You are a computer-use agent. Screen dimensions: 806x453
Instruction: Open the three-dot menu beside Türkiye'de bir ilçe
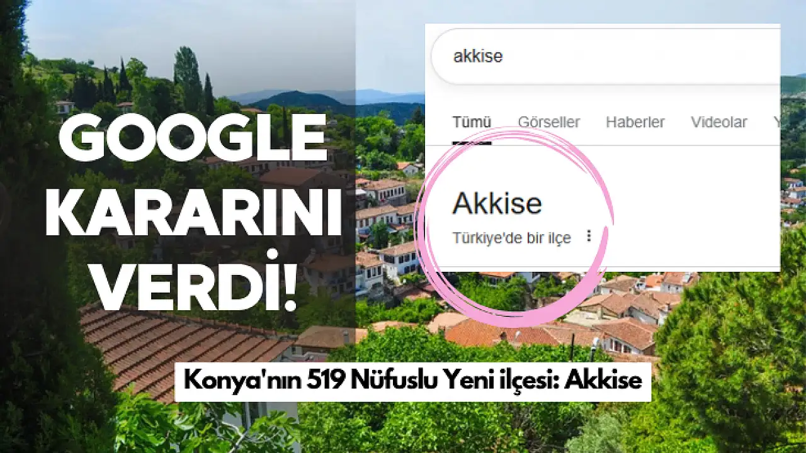(589, 236)
